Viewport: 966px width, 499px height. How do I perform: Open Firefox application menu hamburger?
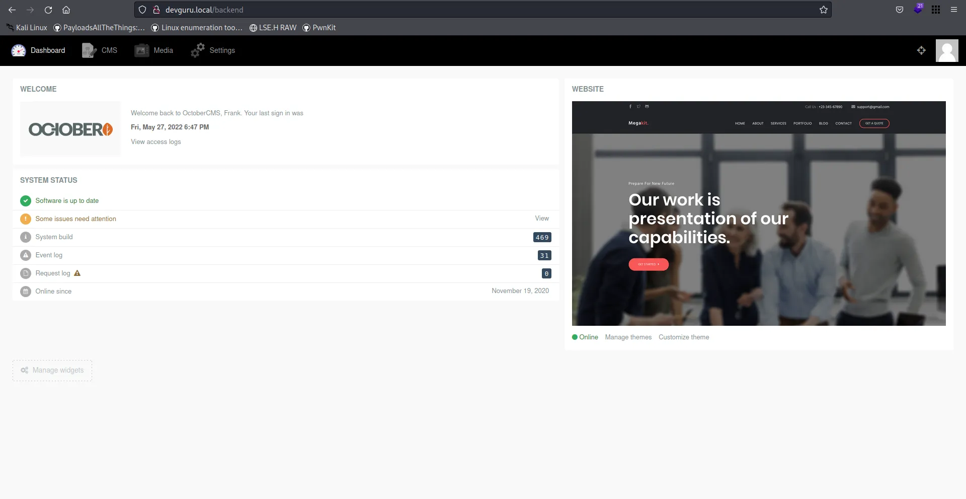[x=953, y=10]
